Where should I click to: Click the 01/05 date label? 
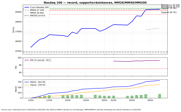tap(114, 100)
